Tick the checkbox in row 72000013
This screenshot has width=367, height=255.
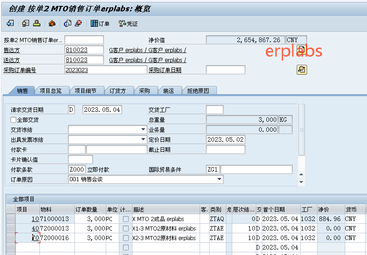coord(126,228)
